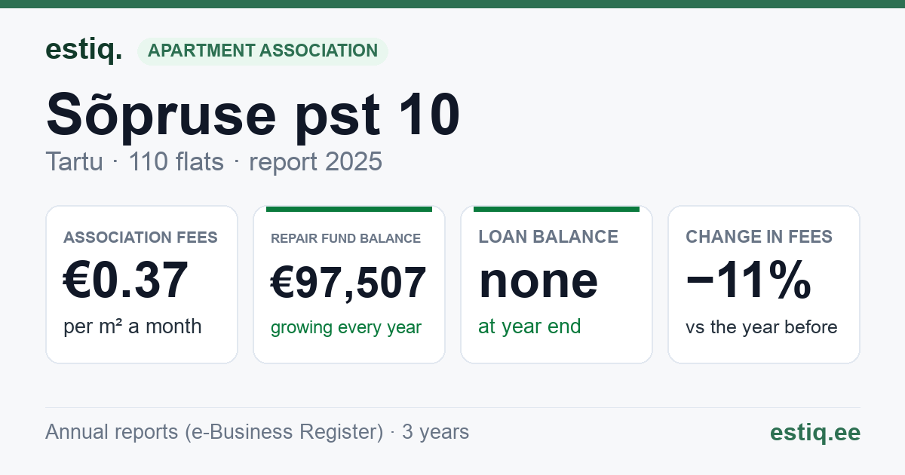Image resolution: width=905 pixels, height=475 pixels.
Task: Click the €97,507 balance value
Action: click(348, 283)
